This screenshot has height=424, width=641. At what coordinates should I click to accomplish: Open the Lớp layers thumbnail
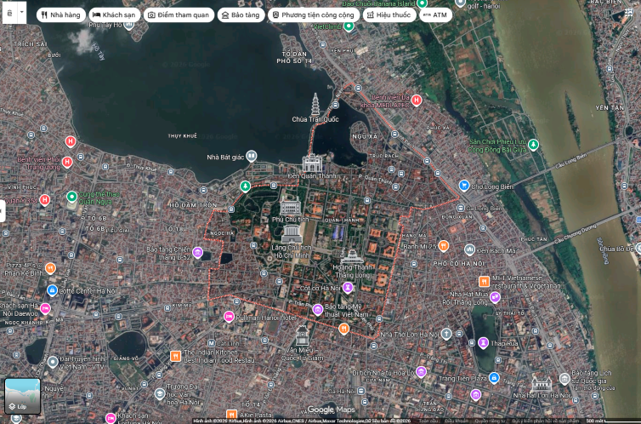click(x=22, y=396)
